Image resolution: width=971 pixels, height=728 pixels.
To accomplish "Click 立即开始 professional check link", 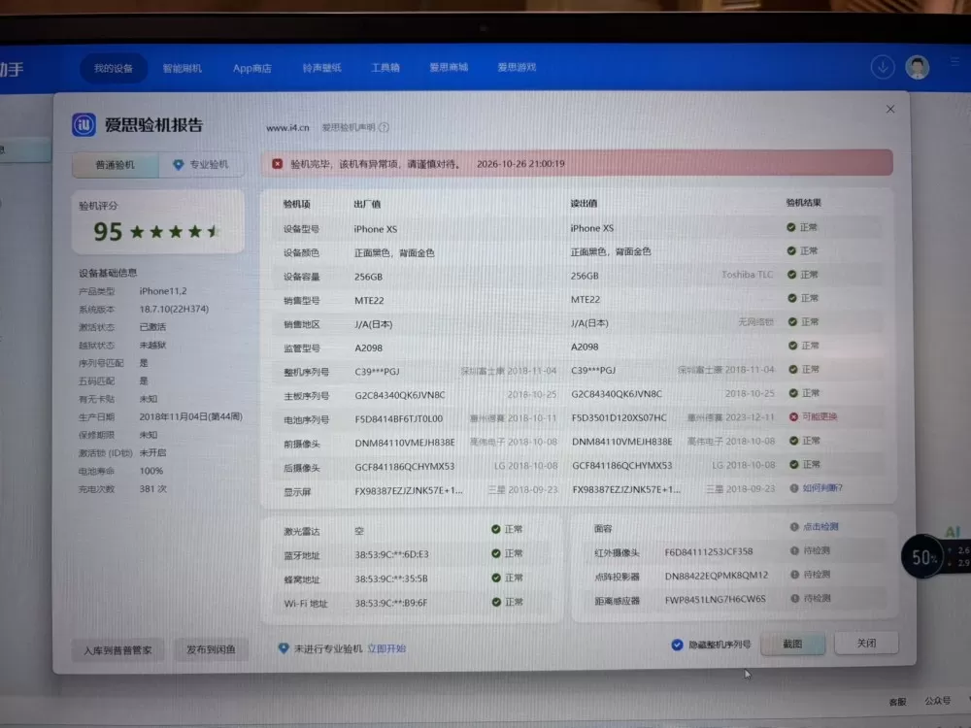I will 386,648.
